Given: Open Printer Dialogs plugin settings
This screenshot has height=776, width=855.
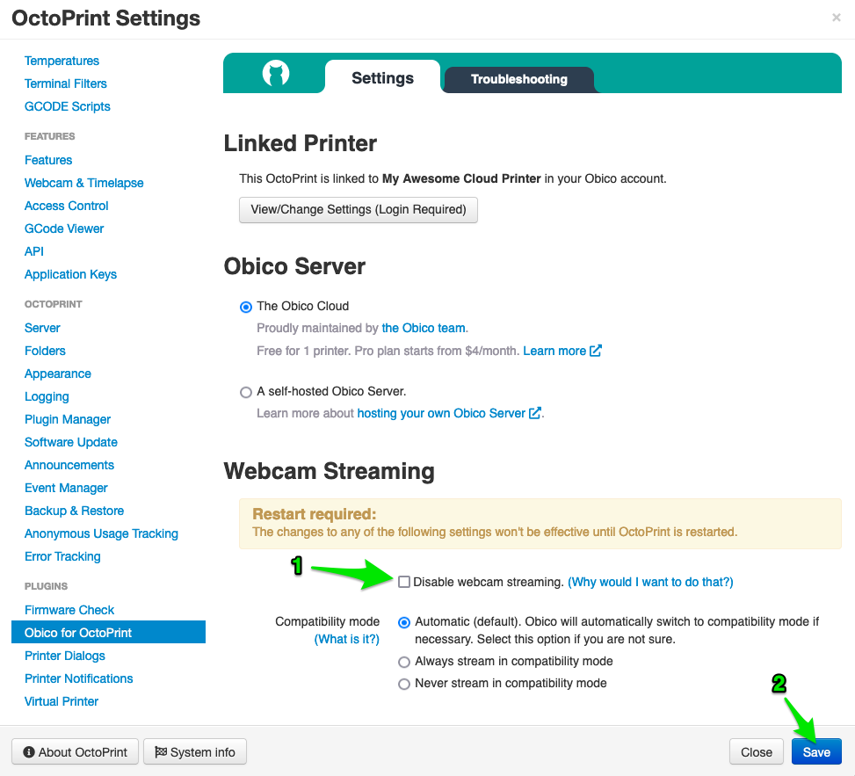Looking at the screenshot, I should click(x=65, y=656).
